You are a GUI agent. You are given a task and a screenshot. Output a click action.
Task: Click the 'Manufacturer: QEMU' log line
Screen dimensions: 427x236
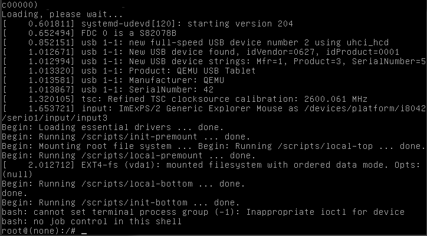(113, 80)
